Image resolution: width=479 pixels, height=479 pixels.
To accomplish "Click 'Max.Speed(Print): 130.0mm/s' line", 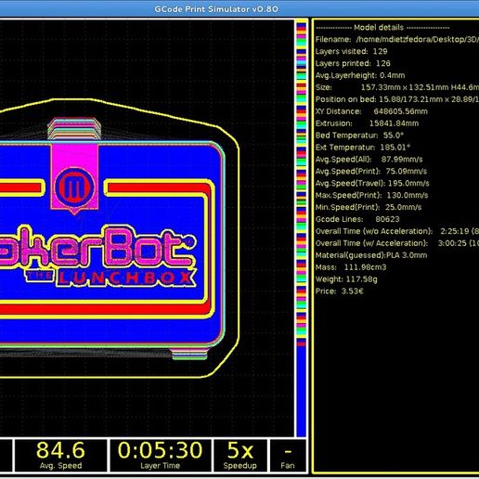I will pos(371,195).
